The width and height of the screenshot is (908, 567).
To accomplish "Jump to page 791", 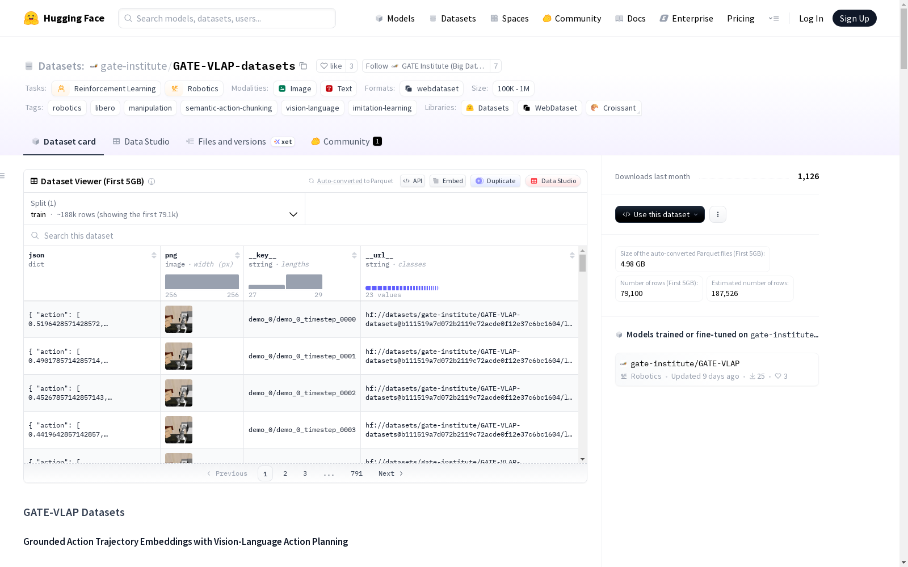I will (356, 473).
